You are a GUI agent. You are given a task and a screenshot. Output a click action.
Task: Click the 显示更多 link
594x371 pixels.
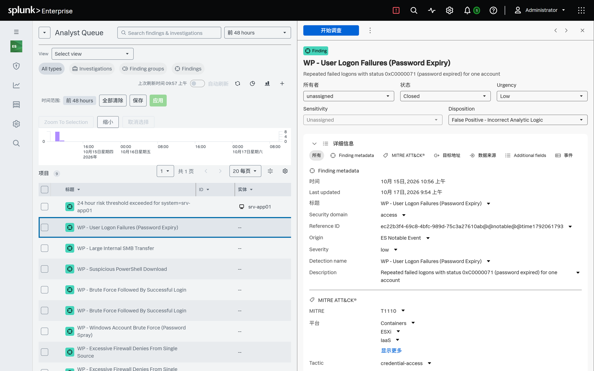[391, 351]
